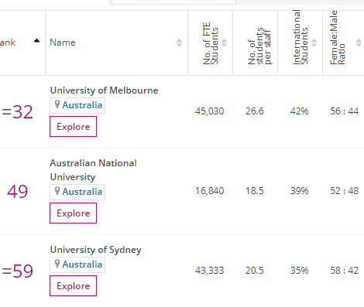Select the 16,840 students value
364x307 pixels.
[210, 191]
